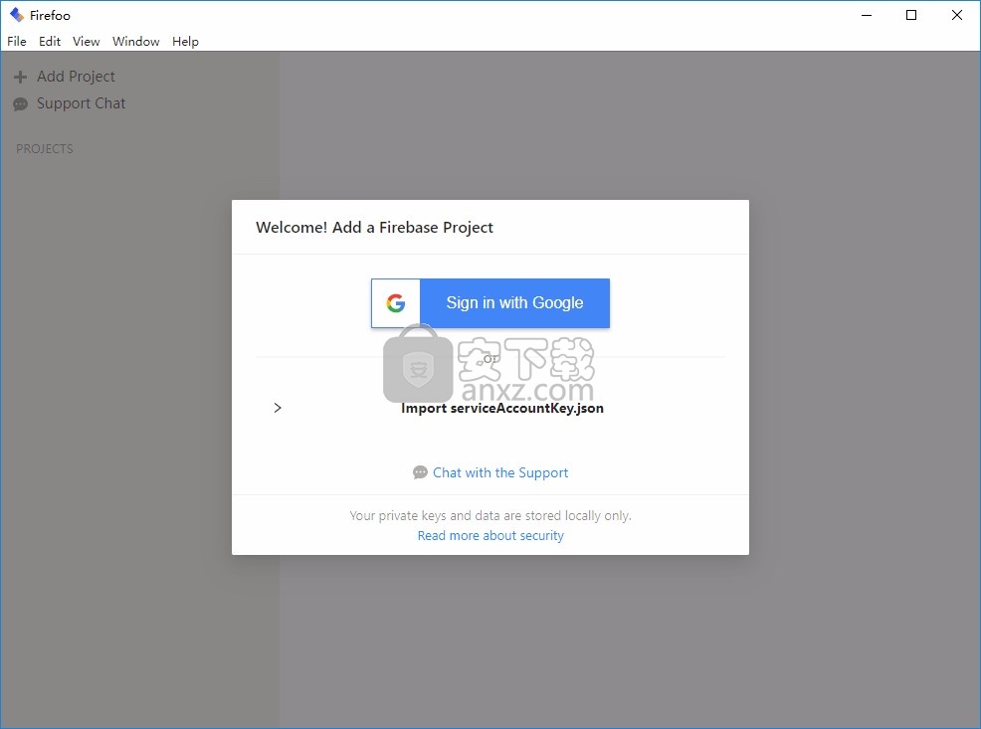Click the Chat with the Support link
This screenshot has height=729, width=981.
pos(500,472)
